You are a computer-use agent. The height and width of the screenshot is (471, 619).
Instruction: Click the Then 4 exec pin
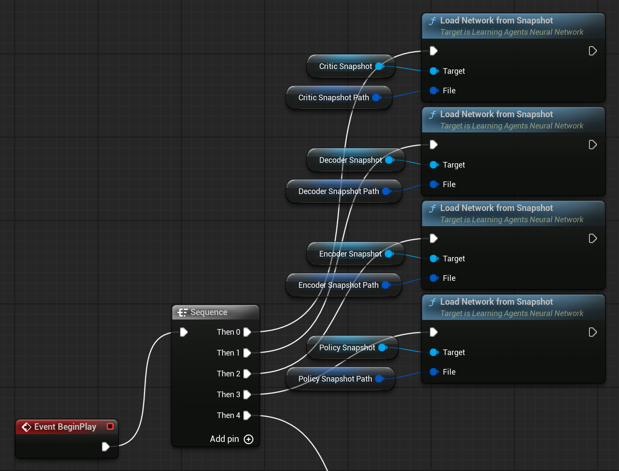click(x=247, y=415)
